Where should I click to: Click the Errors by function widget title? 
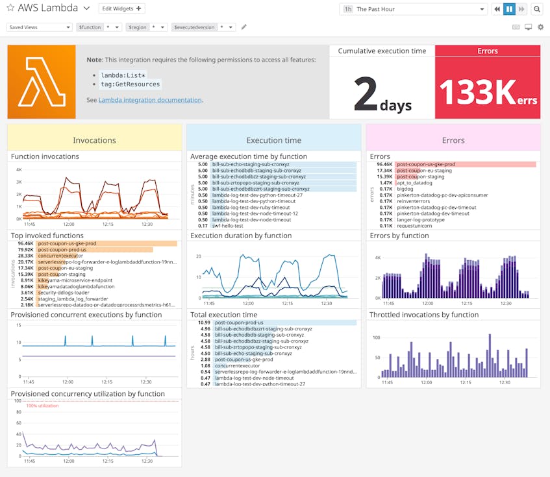(x=399, y=236)
